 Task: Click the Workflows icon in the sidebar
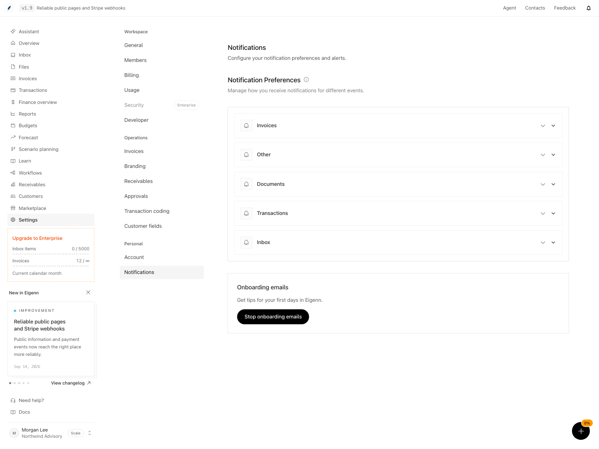13,173
